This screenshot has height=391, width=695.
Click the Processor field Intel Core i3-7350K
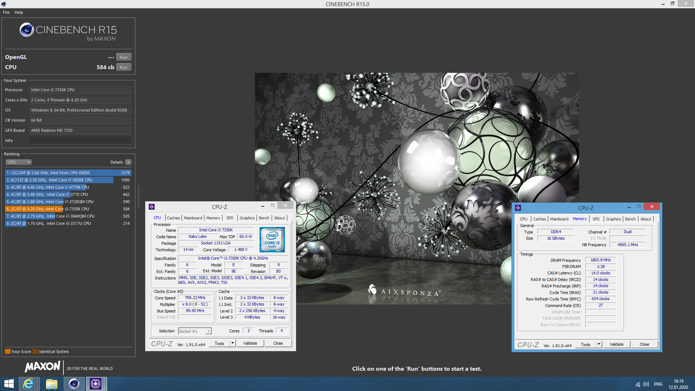[x=80, y=90]
